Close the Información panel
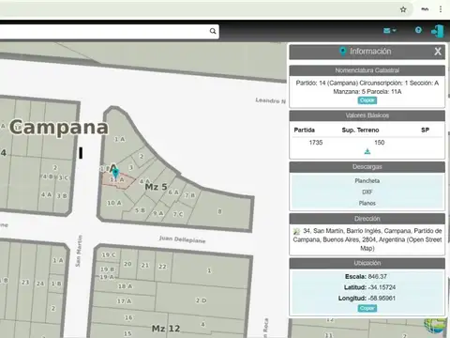The image size is (450, 338). click(x=438, y=52)
